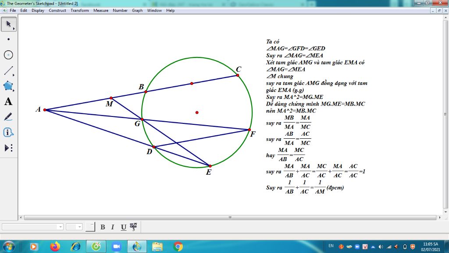This screenshot has width=449, height=253.
Task: Open the math notation symbol tool
Action: tap(133, 227)
